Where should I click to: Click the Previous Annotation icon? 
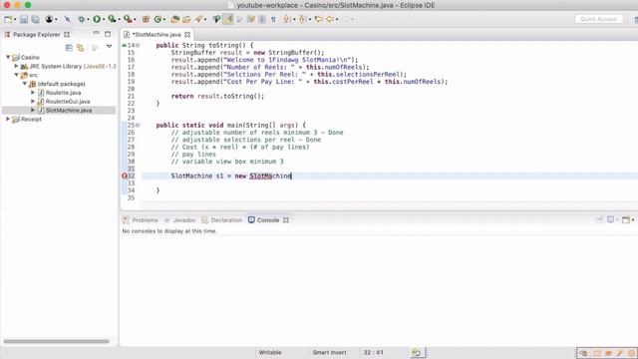click(302, 19)
